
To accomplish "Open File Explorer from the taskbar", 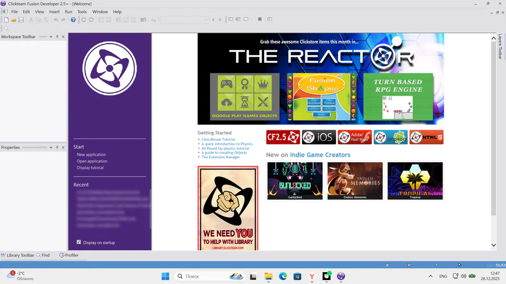I will tap(268, 276).
